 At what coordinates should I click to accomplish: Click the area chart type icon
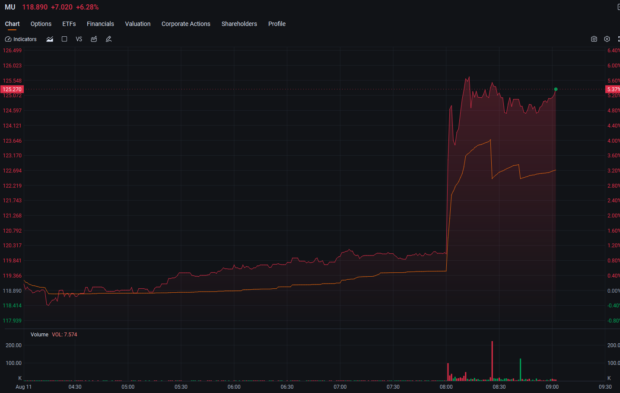[x=50, y=39]
